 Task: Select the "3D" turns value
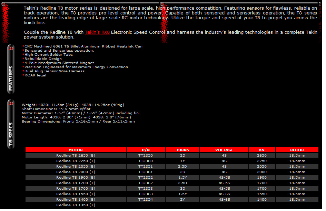point(182,188)
